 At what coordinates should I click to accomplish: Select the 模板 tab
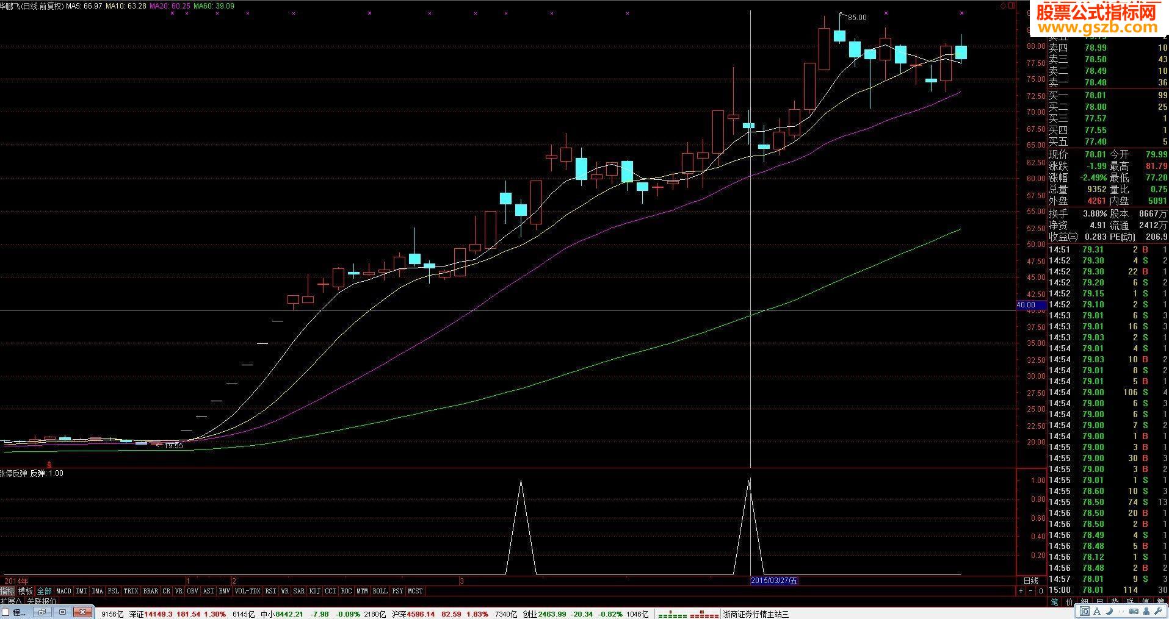point(25,591)
